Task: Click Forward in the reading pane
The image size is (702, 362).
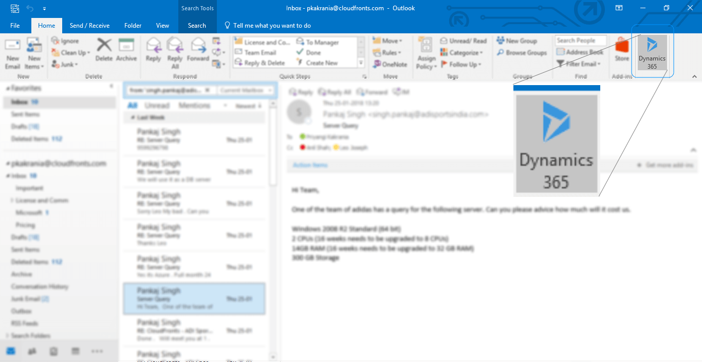Action: click(x=372, y=92)
